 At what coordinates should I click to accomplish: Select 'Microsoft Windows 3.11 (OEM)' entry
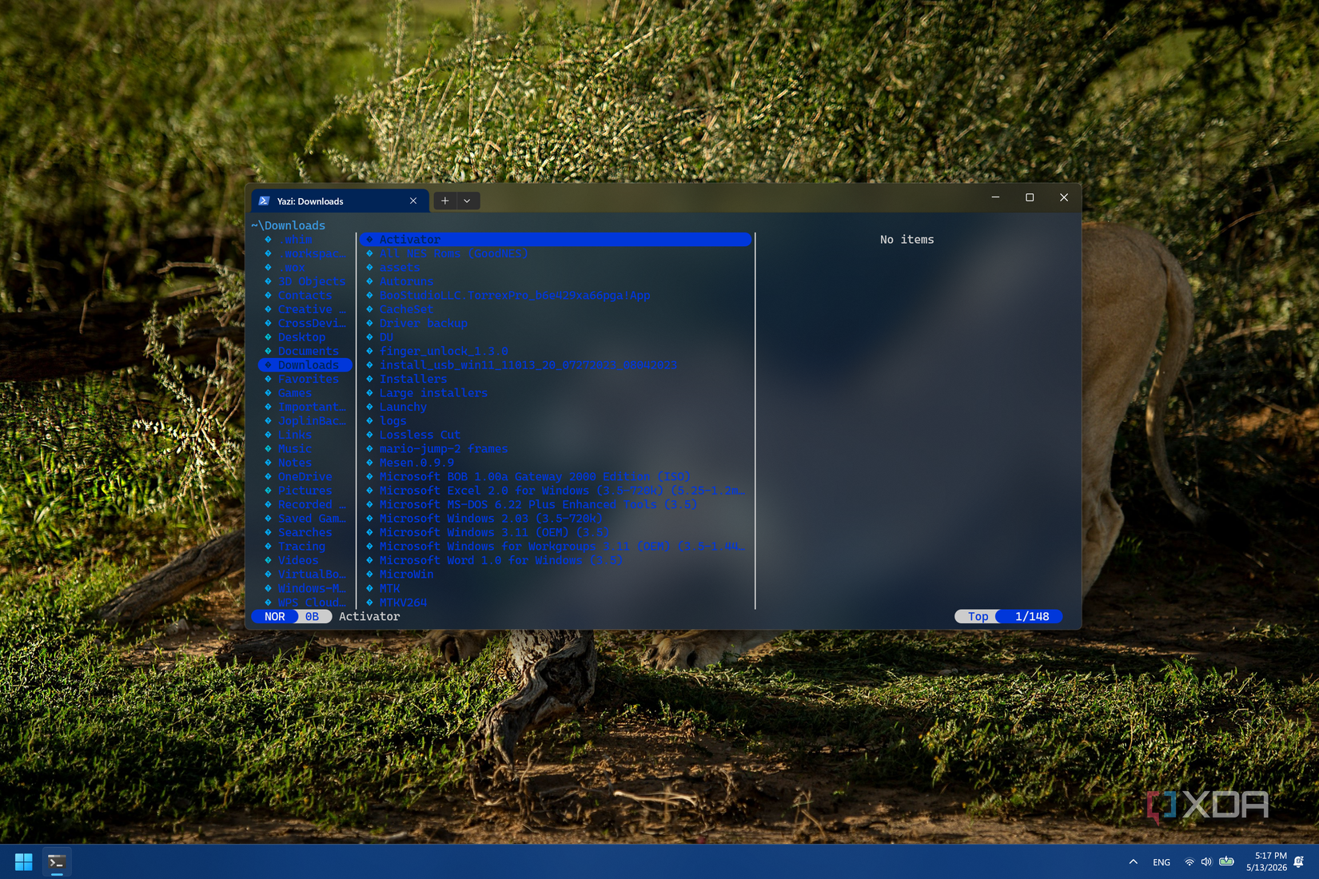tap(494, 532)
